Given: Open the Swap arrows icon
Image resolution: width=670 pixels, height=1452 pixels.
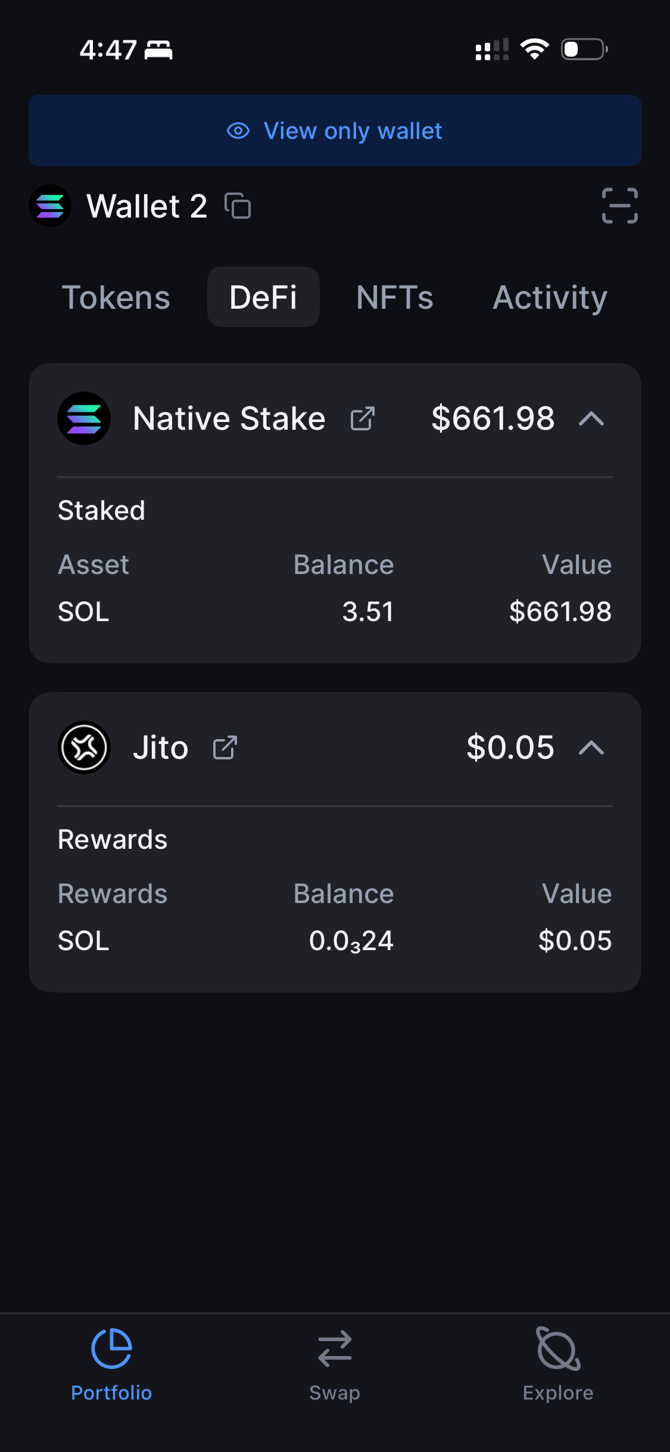Looking at the screenshot, I should tap(335, 1349).
